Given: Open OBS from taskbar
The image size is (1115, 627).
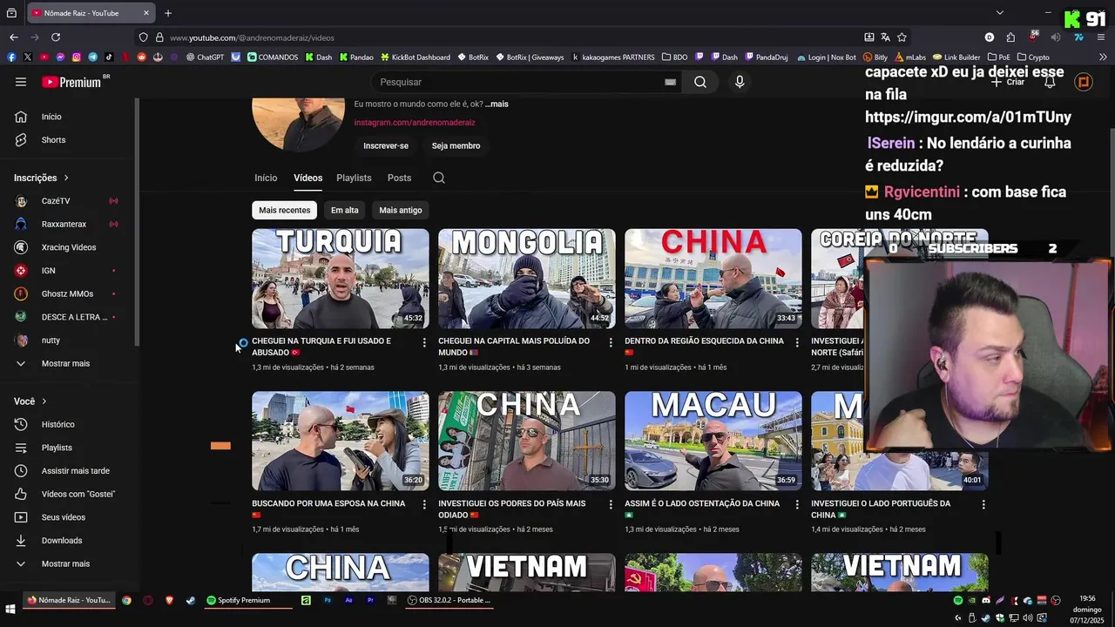Looking at the screenshot, I should pos(449,600).
